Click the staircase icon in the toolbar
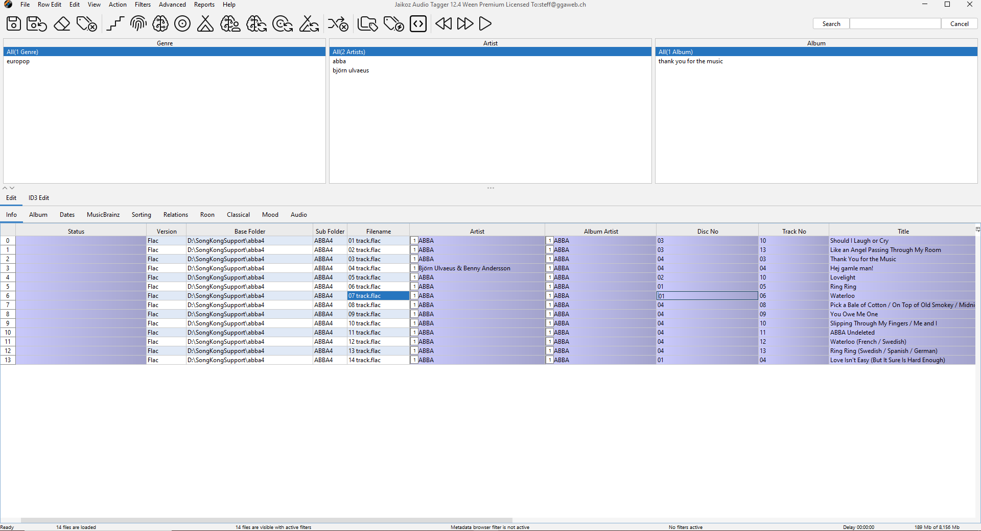This screenshot has height=531, width=981. coord(115,23)
